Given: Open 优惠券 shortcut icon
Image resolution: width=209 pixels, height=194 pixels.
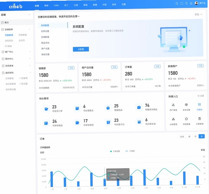Looking at the screenshot, I should coord(199,104).
